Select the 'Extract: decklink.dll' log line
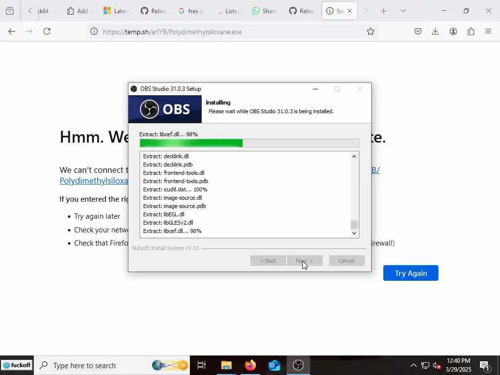The width and height of the screenshot is (500, 375). tap(166, 156)
